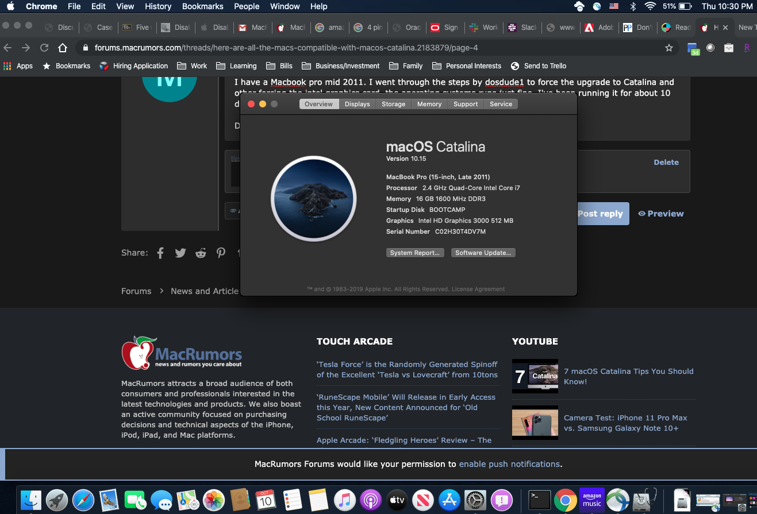
Task: Open Music app in the dock
Action: (x=344, y=500)
